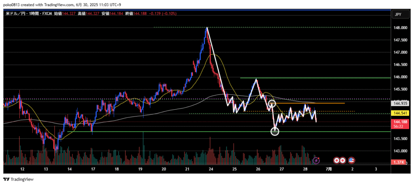Click the 24 date label on time axis
Screen dimensions: 414x185
211,169
